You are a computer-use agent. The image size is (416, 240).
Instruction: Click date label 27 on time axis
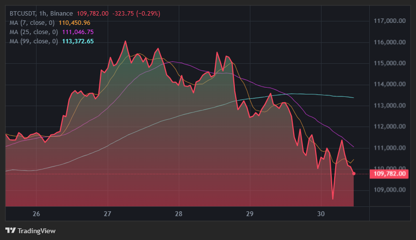pyautogui.click(x=108, y=214)
